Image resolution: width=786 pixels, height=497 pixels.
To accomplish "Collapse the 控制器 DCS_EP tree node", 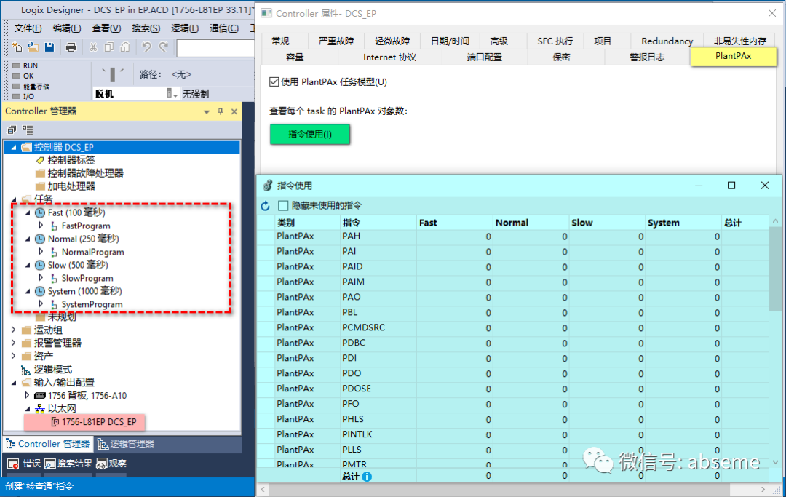I will [x=14, y=147].
